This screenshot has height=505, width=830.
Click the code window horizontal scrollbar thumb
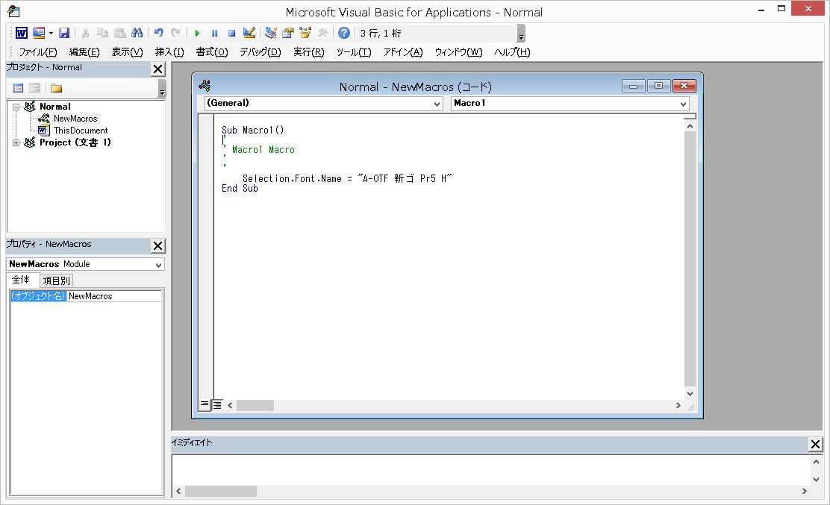click(x=255, y=406)
